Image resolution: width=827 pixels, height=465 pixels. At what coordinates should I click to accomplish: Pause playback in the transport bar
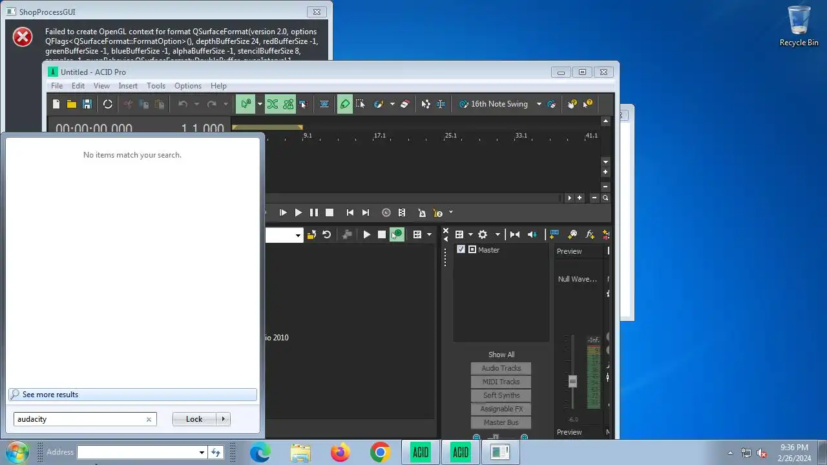pos(314,212)
